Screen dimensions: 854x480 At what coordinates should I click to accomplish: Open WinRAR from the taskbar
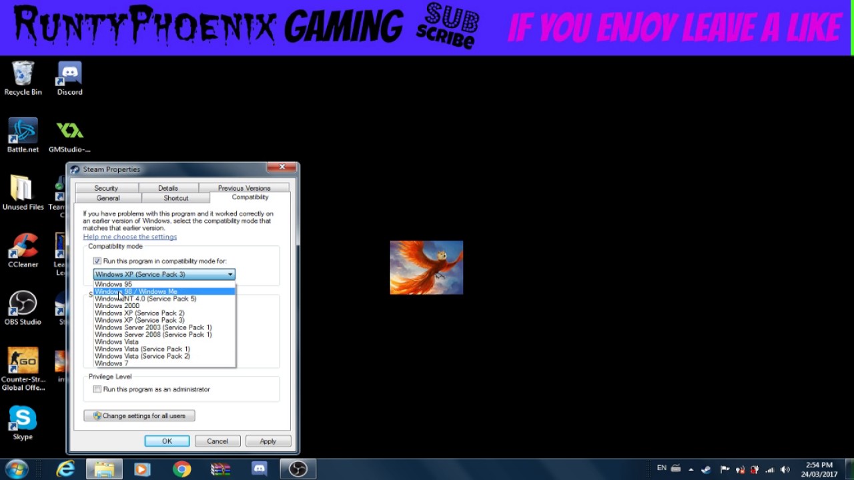coord(220,469)
